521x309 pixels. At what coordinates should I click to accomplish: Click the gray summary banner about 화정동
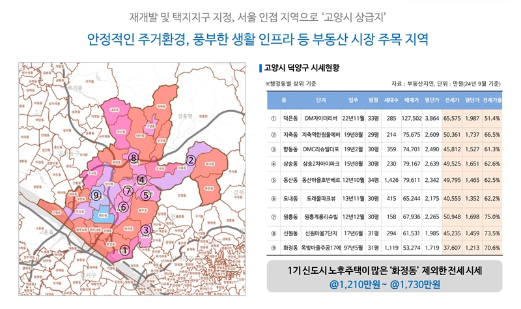tap(383, 277)
